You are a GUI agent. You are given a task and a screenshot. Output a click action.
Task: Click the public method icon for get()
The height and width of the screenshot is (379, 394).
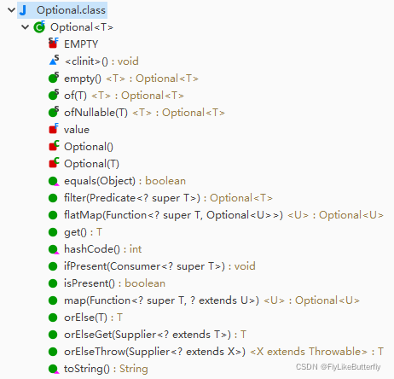[53, 232]
